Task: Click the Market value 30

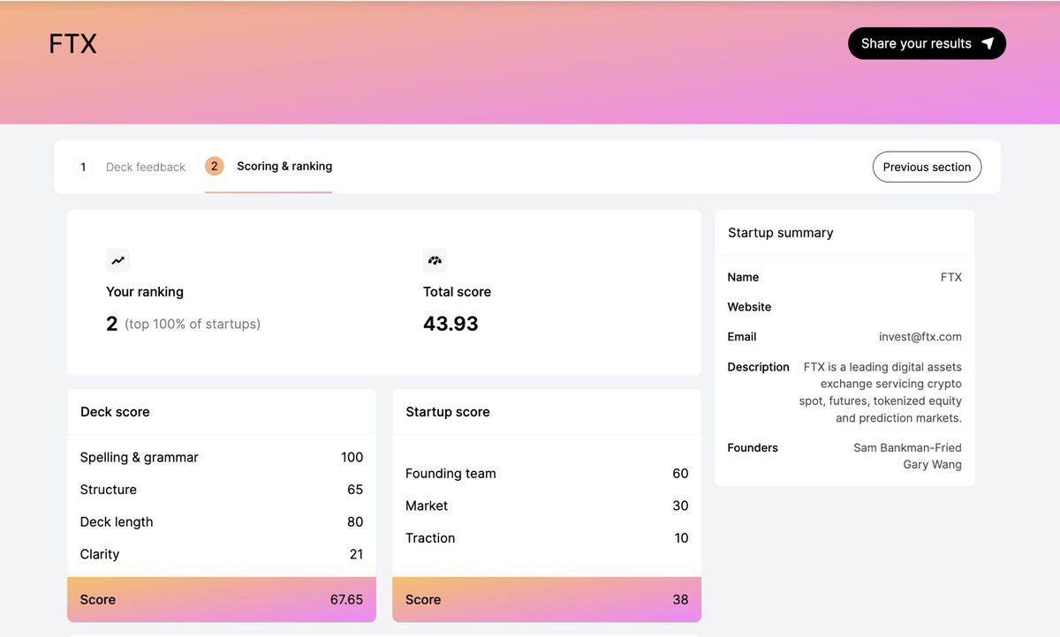Action: click(x=680, y=506)
